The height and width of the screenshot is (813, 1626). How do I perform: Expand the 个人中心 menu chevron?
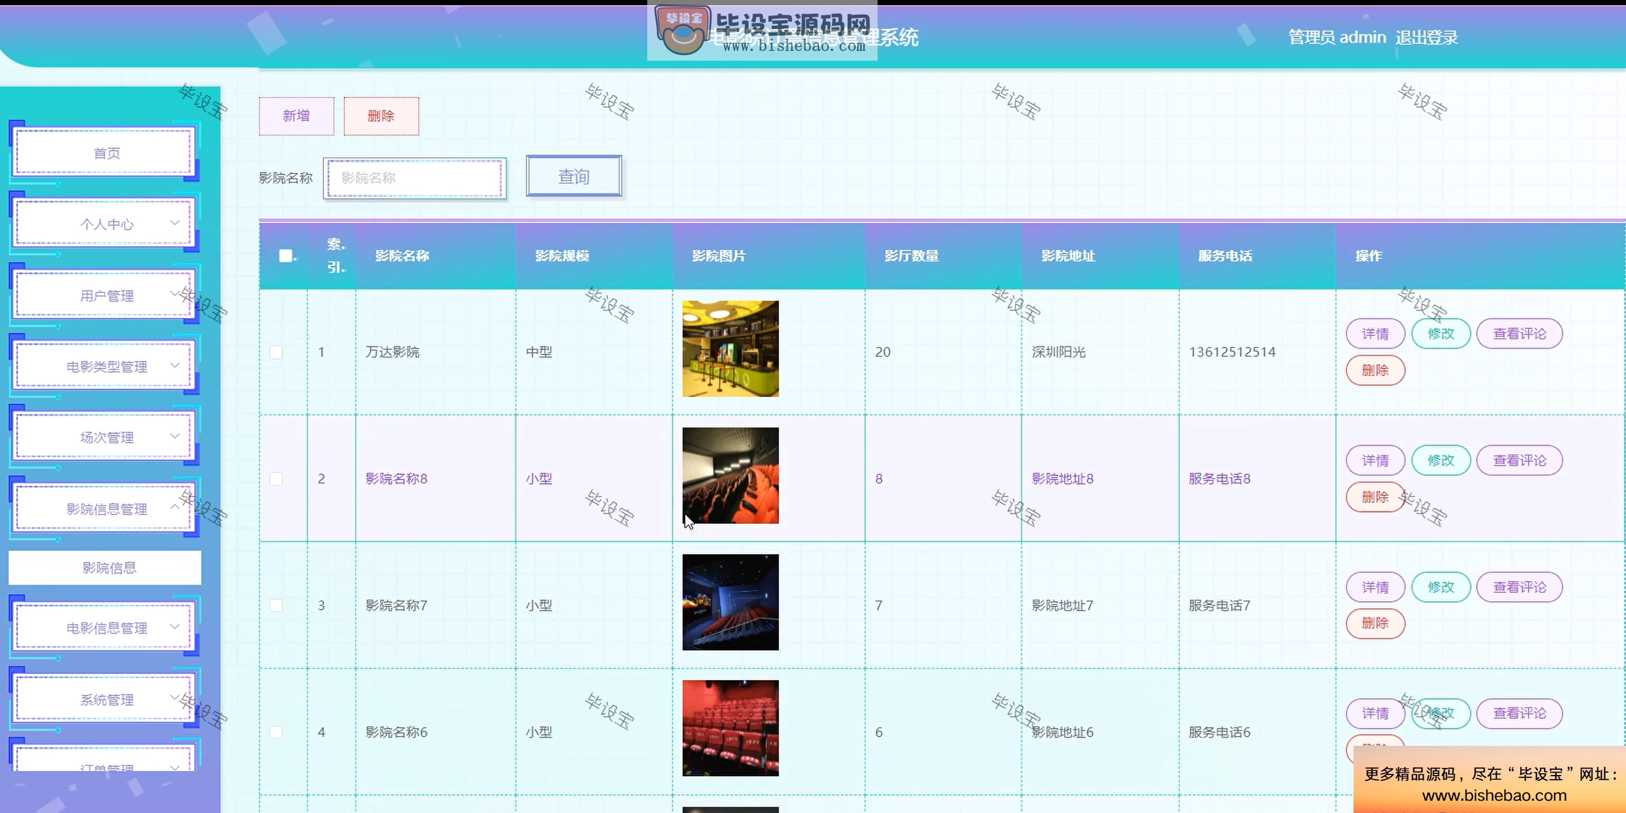pos(175,223)
